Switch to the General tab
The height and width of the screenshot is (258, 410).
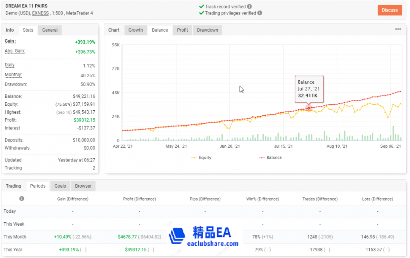point(50,30)
